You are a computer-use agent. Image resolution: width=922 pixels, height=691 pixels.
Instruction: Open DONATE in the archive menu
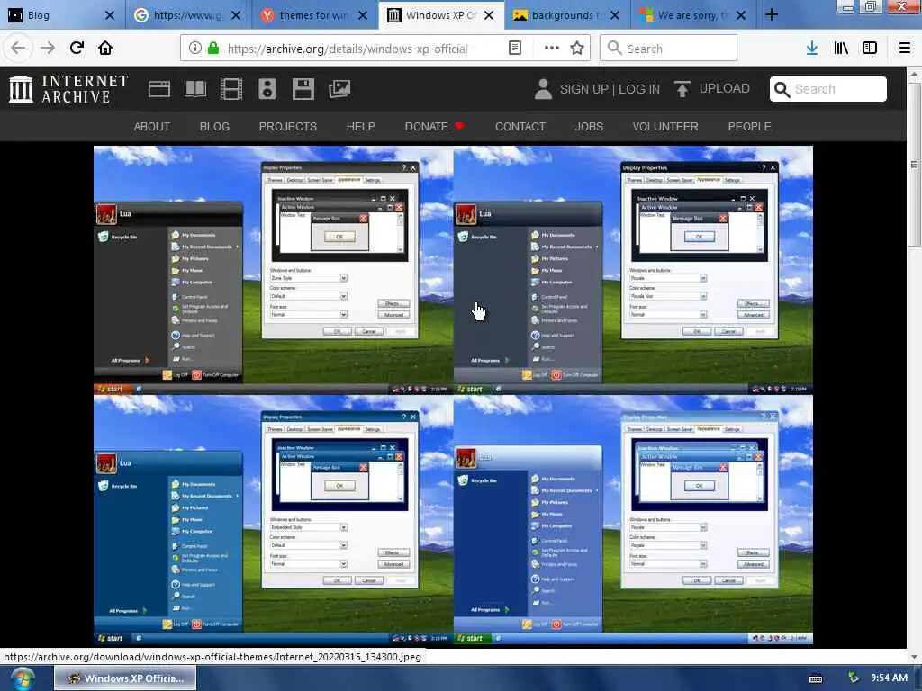coord(434,126)
